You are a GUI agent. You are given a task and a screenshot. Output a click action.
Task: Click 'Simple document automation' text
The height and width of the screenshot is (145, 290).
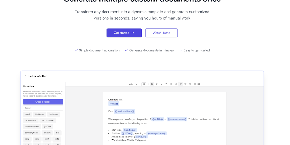click(99, 50)
